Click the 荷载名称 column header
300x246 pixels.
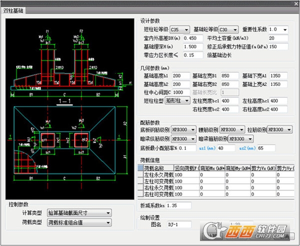[158, 168]
